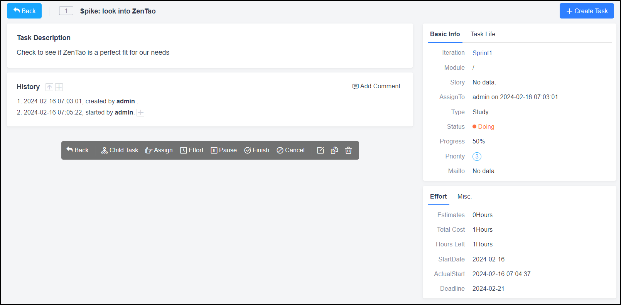The height and width of the screenshot is (305, 621).
Task: Click Assign in the action toolbar
Action: pyautogui.click(x=159, y=150)
